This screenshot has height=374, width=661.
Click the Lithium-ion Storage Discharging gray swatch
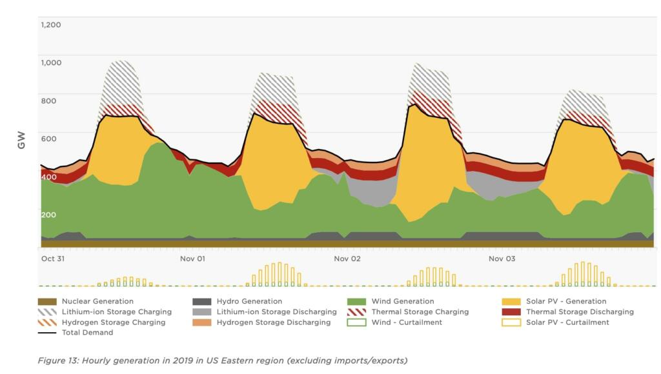click(x=202, y=311)
